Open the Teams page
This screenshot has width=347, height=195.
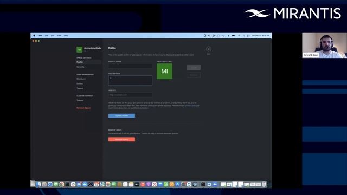[80, 88]
